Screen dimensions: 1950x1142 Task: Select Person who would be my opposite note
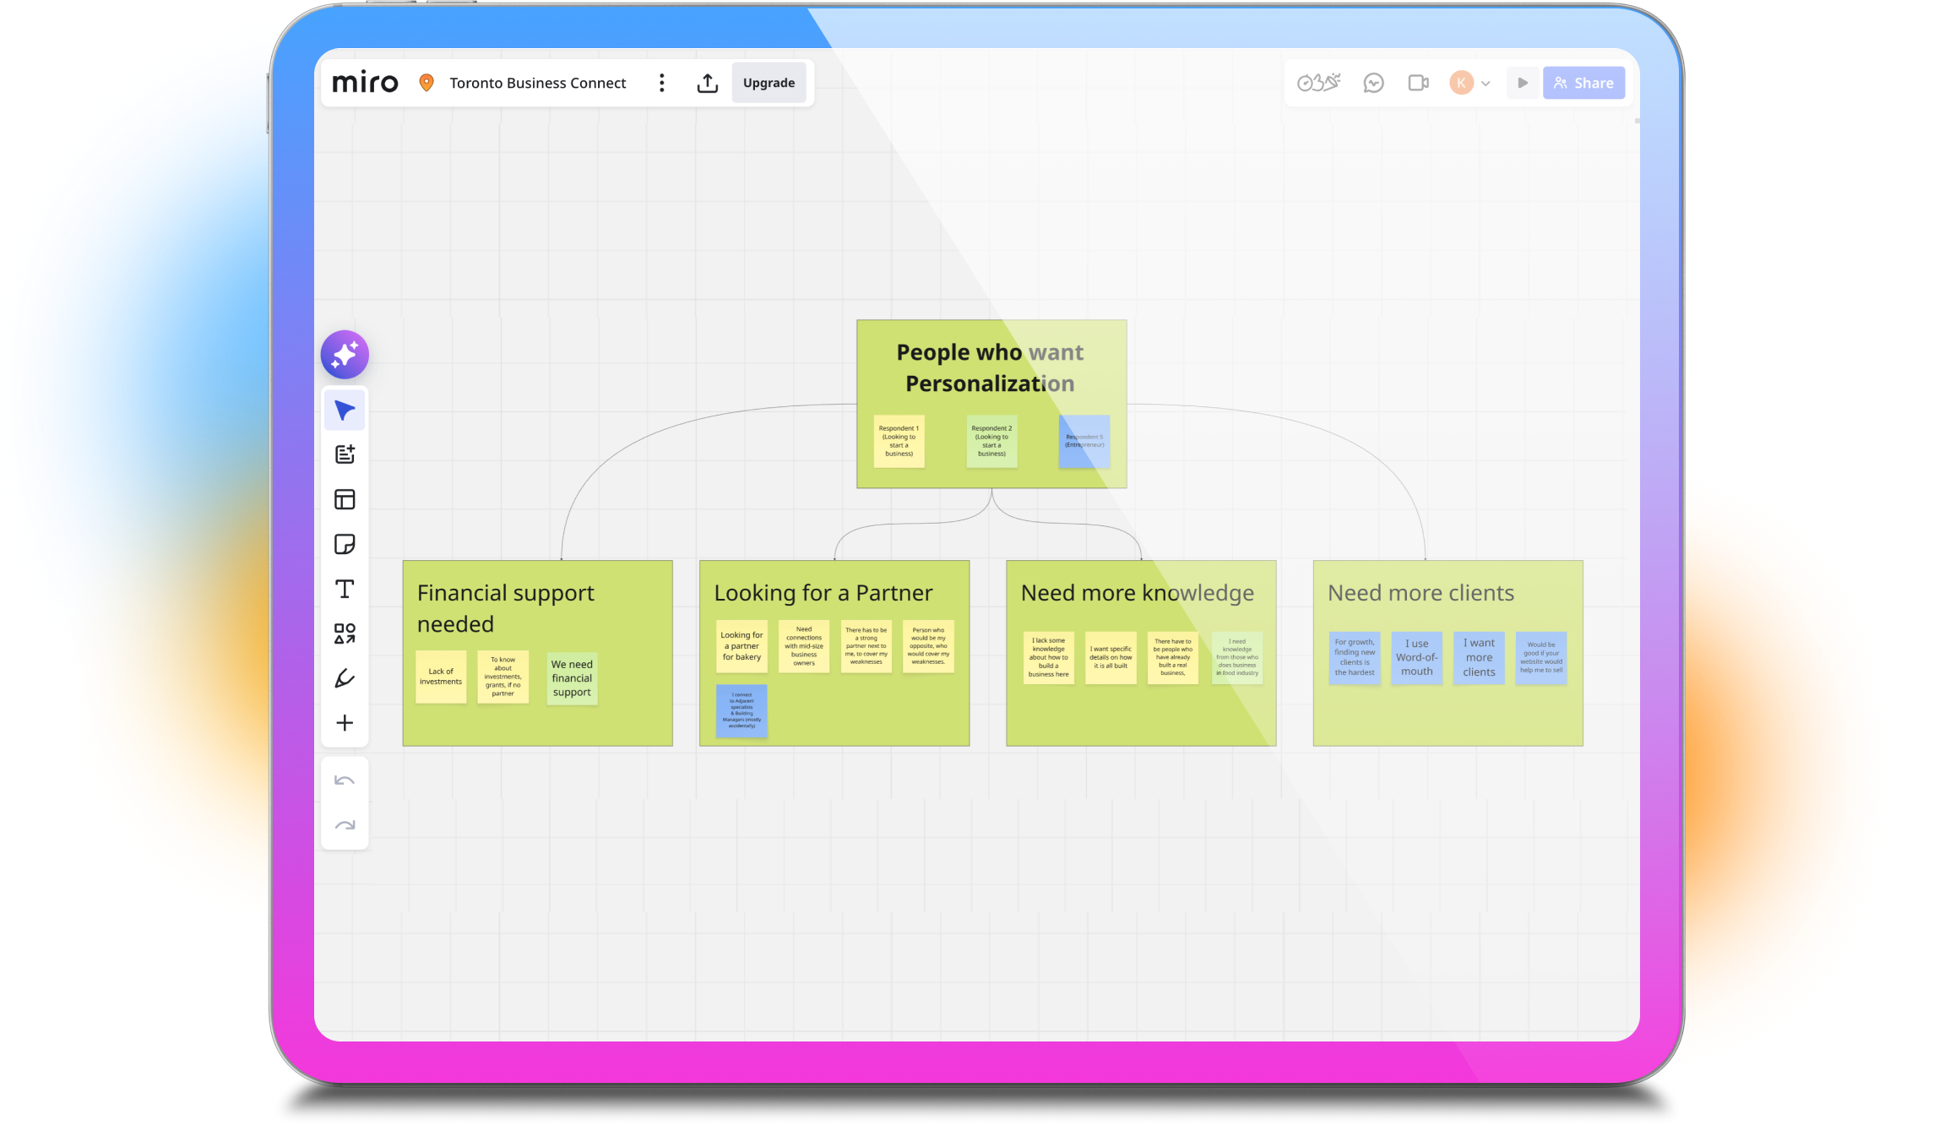pos(928,646)
